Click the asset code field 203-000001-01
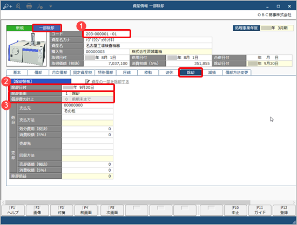This screenshot has height=225, width=297. pyautogui.click(x=106, y=34)
